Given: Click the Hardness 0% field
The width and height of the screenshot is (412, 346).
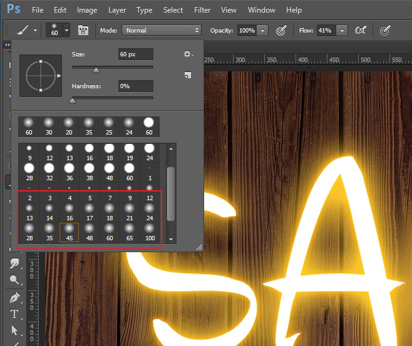Looking at the screenshot, I should 136,86.
